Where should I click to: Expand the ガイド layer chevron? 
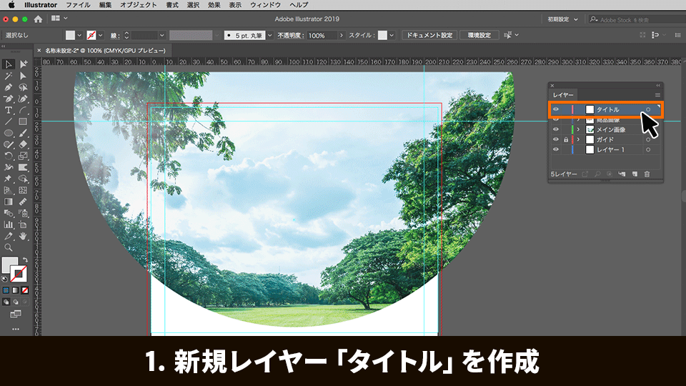[578, 139]
